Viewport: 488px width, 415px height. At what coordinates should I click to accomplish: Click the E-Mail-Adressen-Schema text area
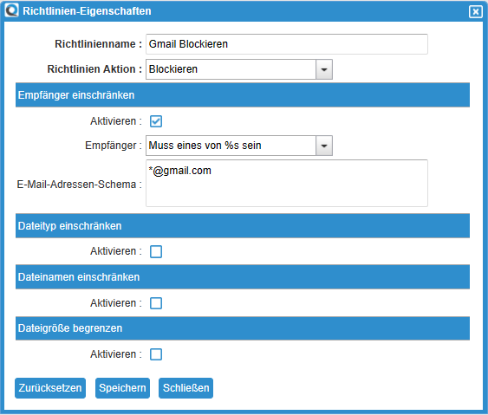click(x=287, y=183)
